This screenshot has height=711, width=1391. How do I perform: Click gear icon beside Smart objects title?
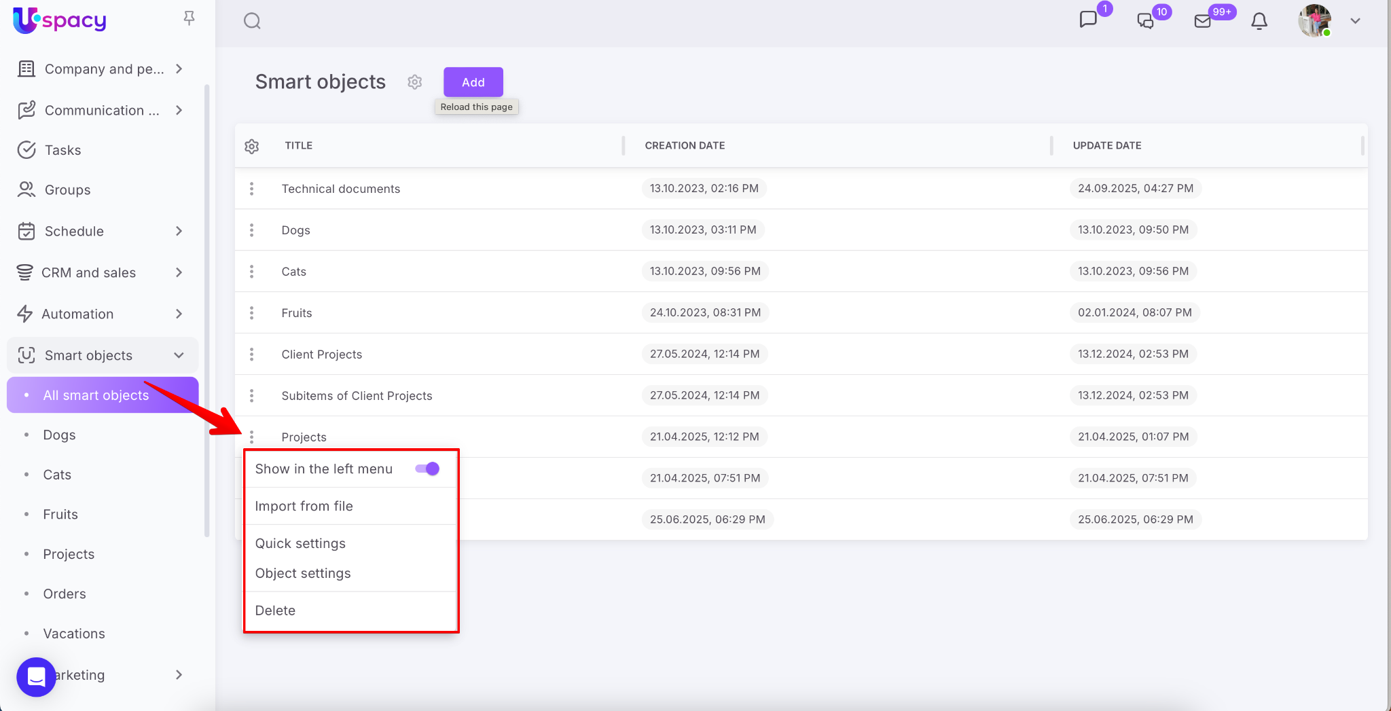coord(415,82)
